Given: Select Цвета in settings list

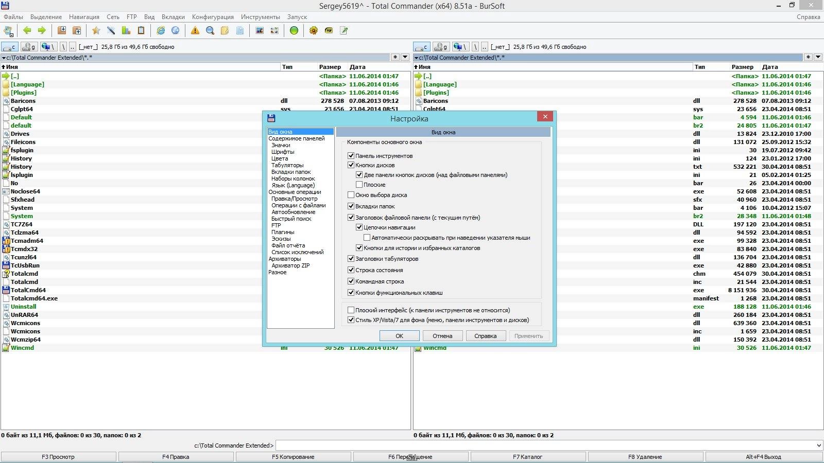Looking at the screenshot, I should (x=280, y=158).
